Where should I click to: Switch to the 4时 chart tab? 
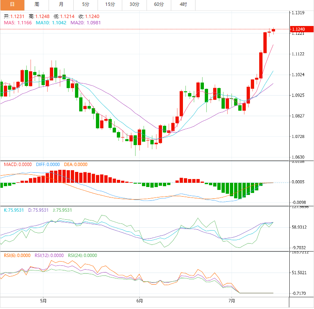(183, 5)
